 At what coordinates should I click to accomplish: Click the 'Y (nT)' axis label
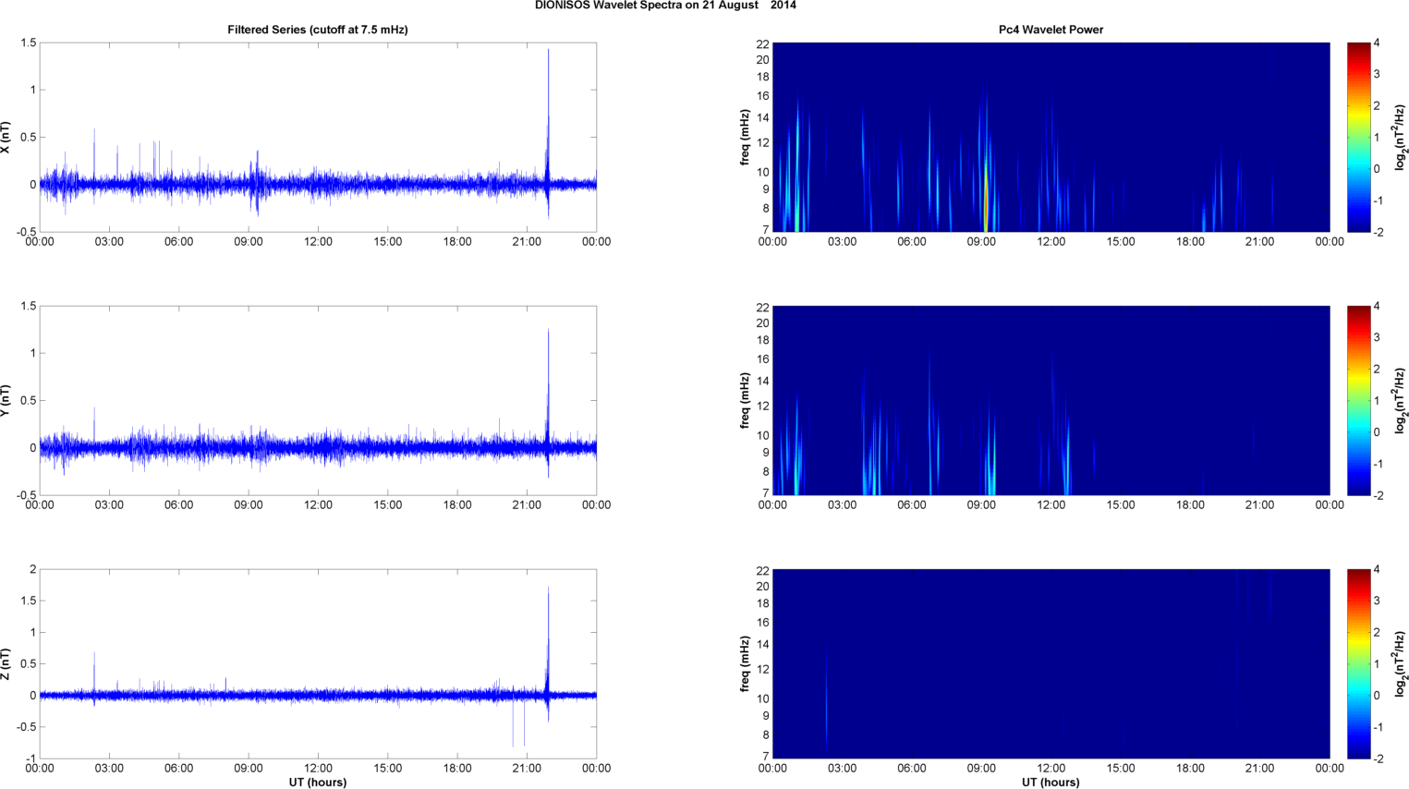click(x=6, y=401)
